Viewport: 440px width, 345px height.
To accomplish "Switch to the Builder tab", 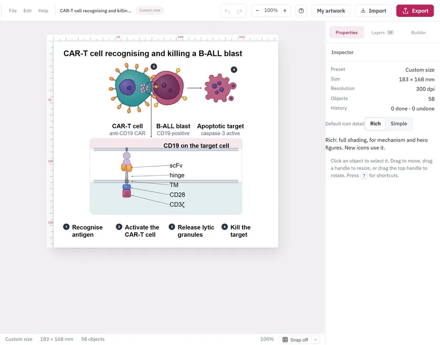I will [419, 32].
